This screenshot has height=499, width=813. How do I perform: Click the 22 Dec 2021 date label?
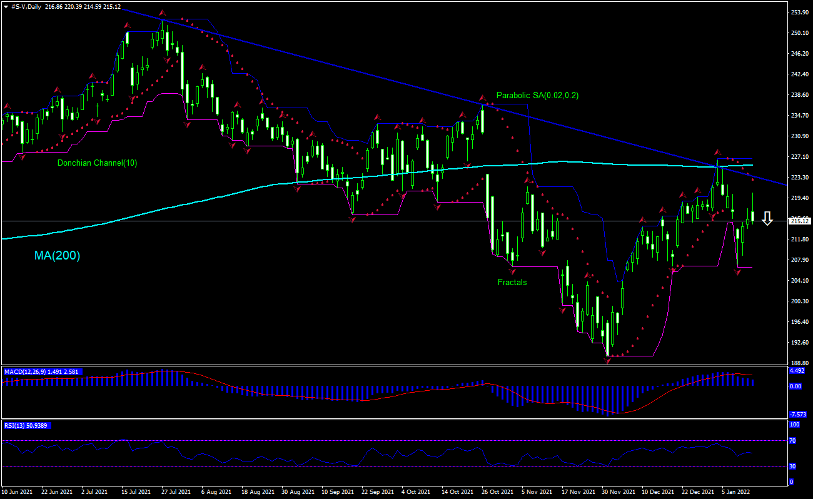[x=697, y=491]
